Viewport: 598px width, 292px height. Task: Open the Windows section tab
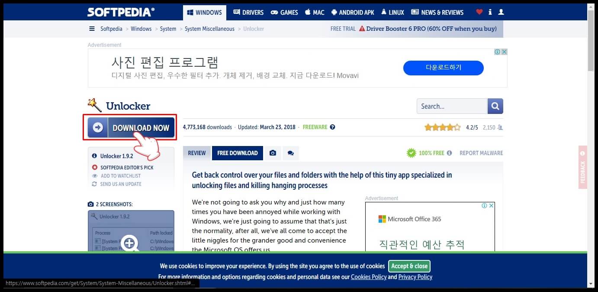coord(204,13)
